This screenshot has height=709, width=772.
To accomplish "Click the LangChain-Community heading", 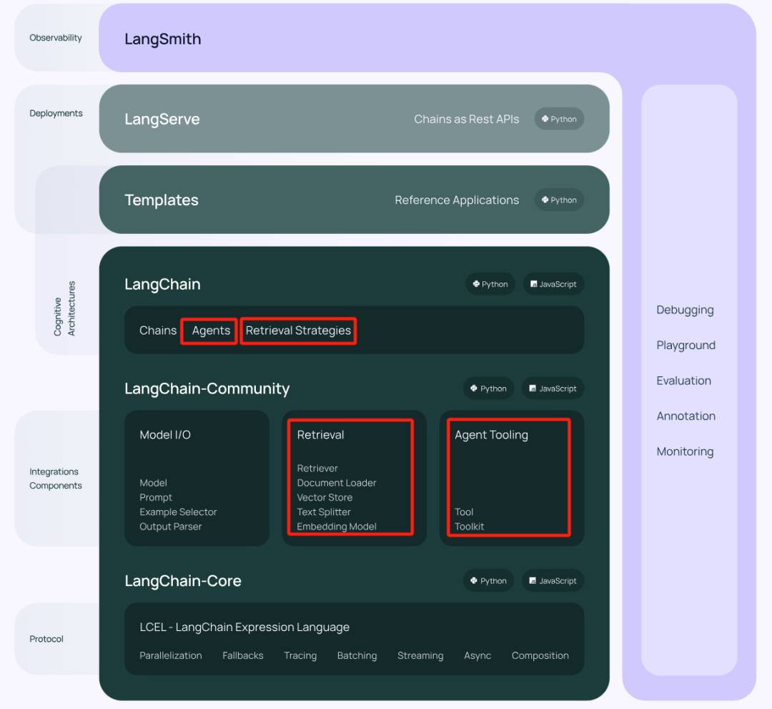I will [x=207, y=388].
